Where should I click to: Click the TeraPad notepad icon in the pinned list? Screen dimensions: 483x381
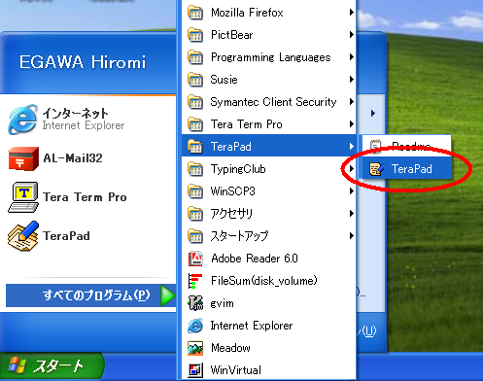coord(23,236)
